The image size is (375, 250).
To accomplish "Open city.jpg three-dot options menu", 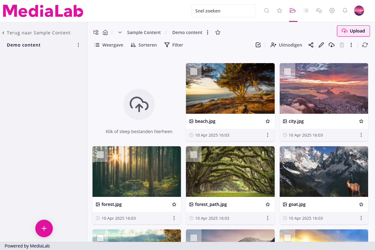I will point(361,135).
